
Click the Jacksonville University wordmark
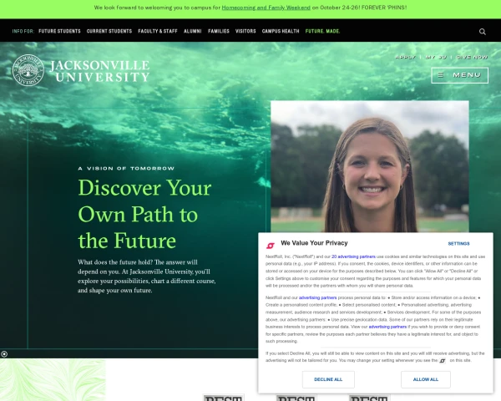99,71
